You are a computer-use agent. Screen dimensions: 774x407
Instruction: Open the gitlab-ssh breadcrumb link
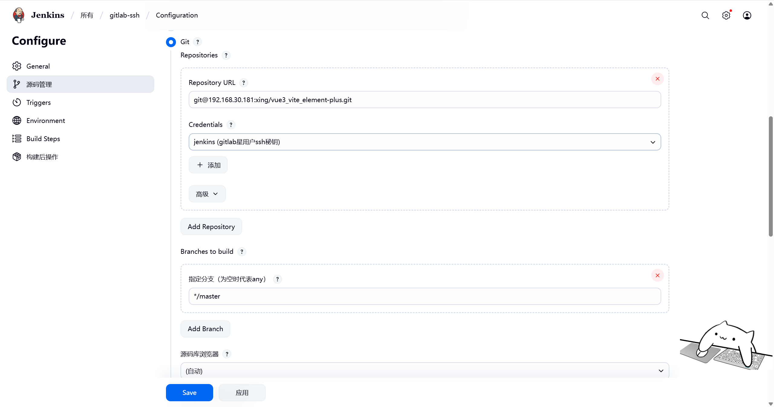click(x=125, y=15)
